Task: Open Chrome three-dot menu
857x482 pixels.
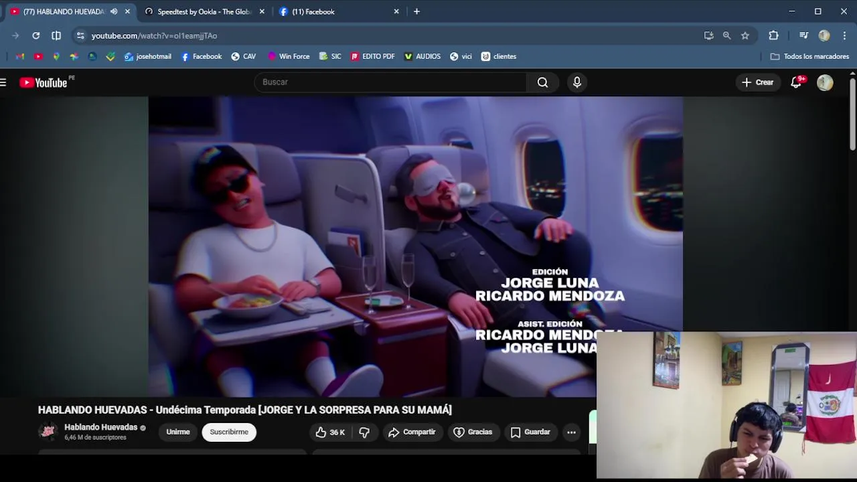Action: (844, 35)
